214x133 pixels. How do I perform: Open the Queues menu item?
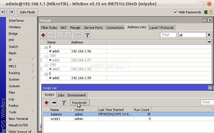pyautogui.click(x=21, y=86)
